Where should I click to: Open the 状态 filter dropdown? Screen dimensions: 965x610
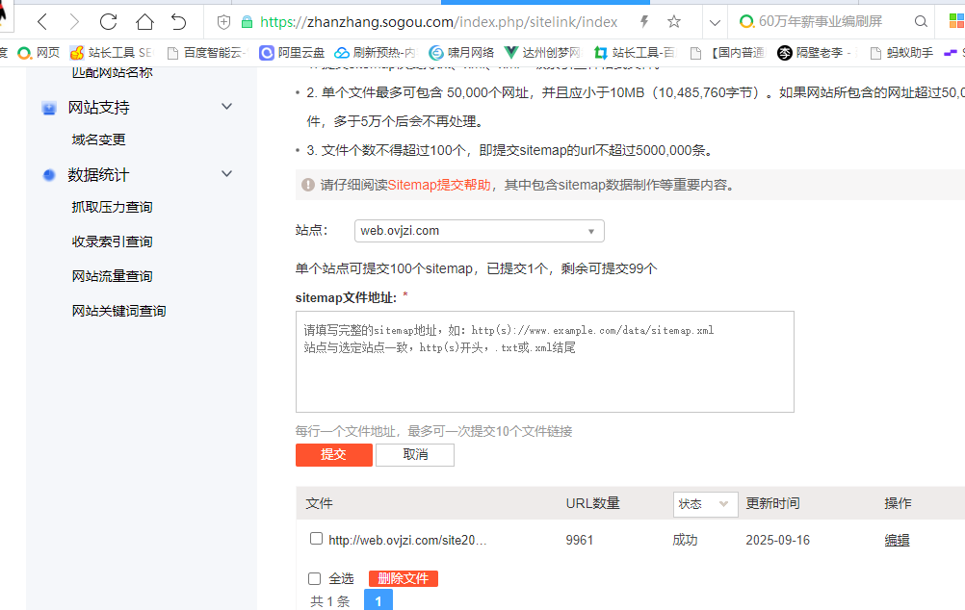tap(705, 504)
